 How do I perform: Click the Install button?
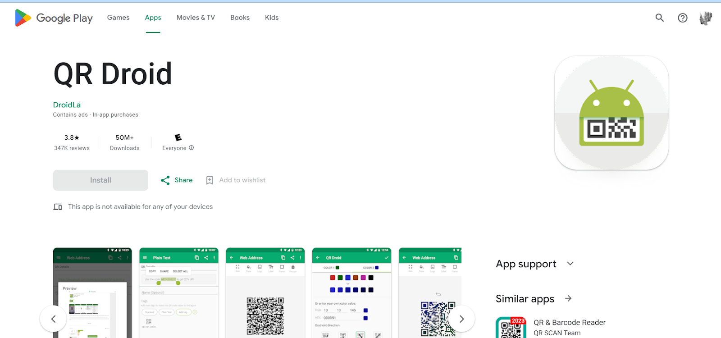tap(100, 180)
